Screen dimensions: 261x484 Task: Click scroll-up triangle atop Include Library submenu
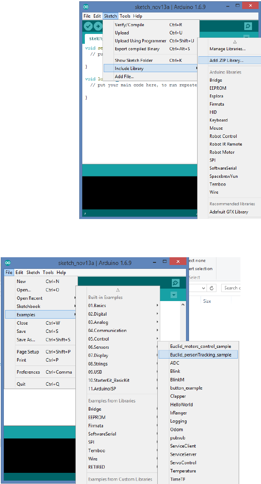coord(234,41)
